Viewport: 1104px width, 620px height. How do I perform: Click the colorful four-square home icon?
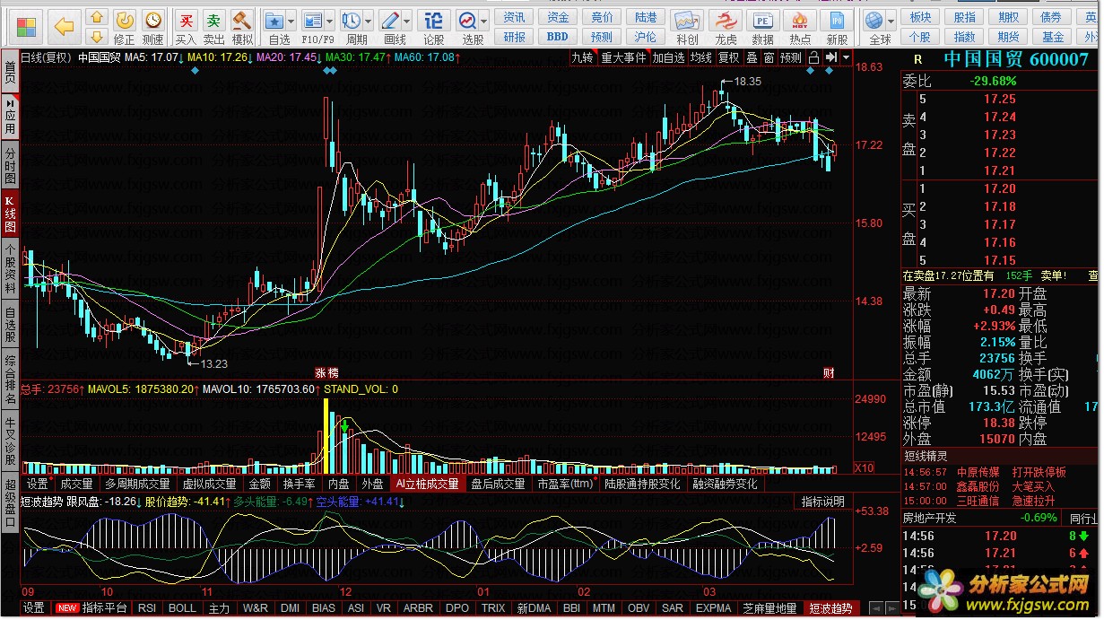click(x=28, y=27)
